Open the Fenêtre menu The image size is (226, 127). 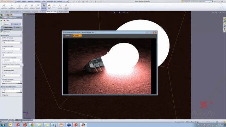pyautogui.click(x=60, y=1)
